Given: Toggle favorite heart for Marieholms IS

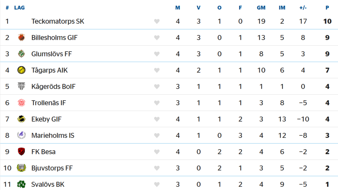Looking at the screenshot, I should coord(157,135).
